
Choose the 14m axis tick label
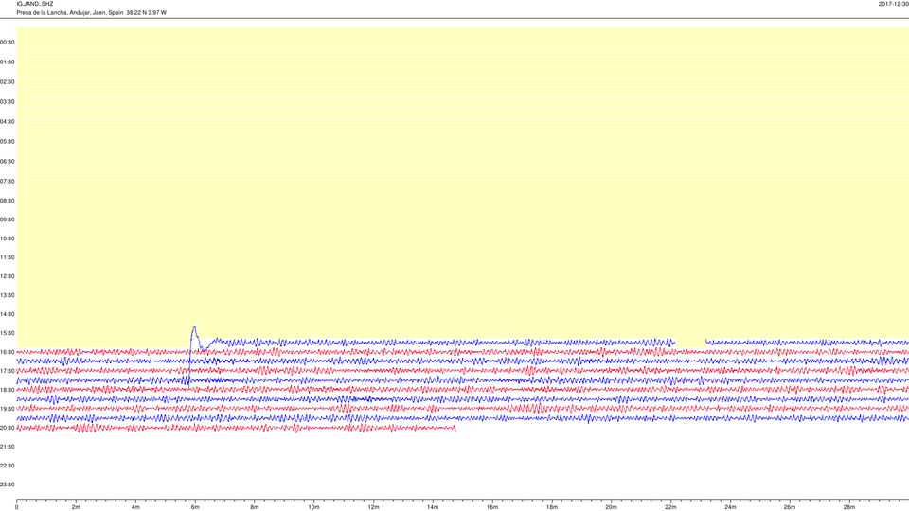click(433, 507)
